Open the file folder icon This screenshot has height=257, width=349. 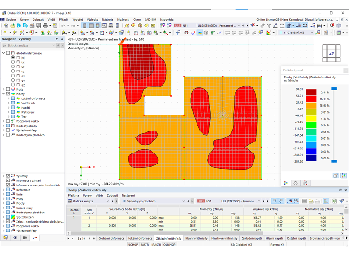tap(12, 26)
